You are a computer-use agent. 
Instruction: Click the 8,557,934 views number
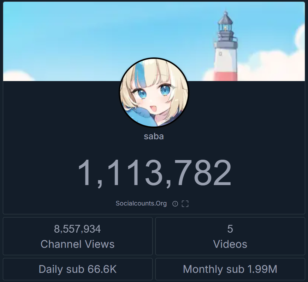[77, 229]
